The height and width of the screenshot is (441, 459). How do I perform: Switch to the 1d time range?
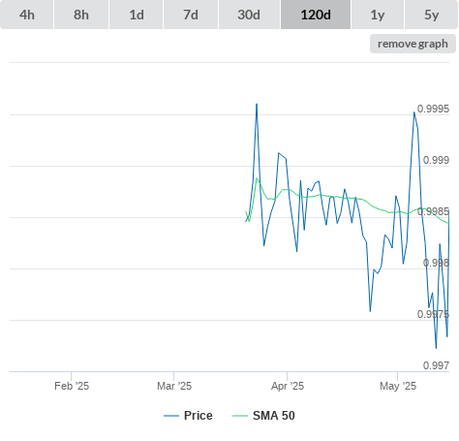(137, 15)
